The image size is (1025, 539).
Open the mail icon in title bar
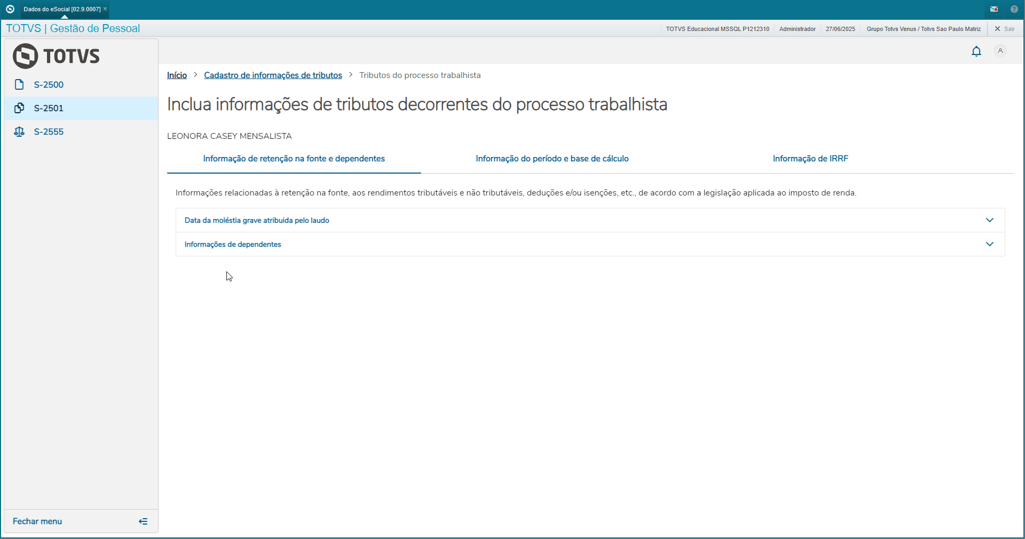point(994,9)
